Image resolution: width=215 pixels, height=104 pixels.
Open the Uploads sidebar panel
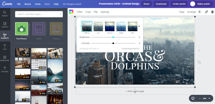5,70
